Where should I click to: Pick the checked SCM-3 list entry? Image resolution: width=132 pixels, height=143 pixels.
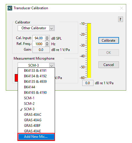(x=36, y=109)
